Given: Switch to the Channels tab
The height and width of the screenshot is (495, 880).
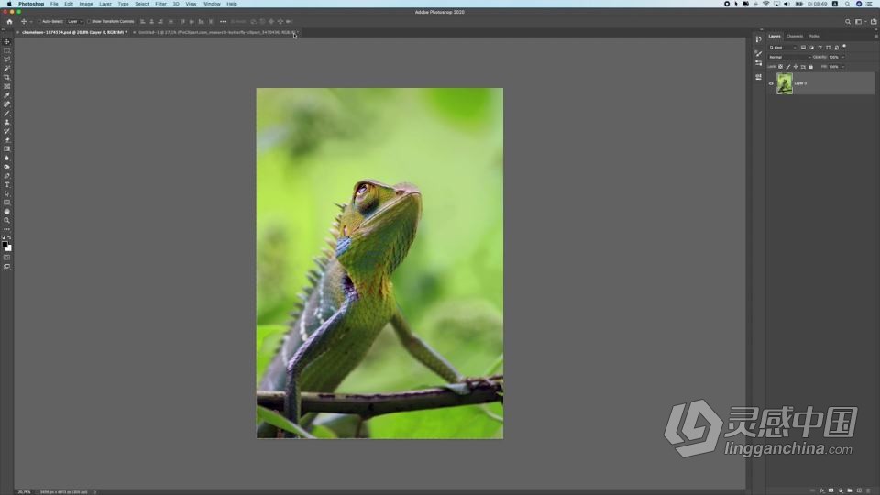Looking at the screenshot, I should tap(795, 36).
